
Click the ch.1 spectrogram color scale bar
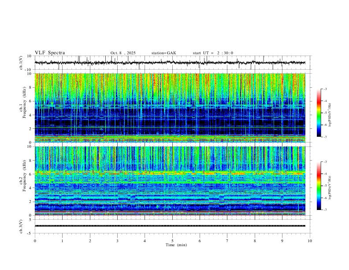point(319,113)
